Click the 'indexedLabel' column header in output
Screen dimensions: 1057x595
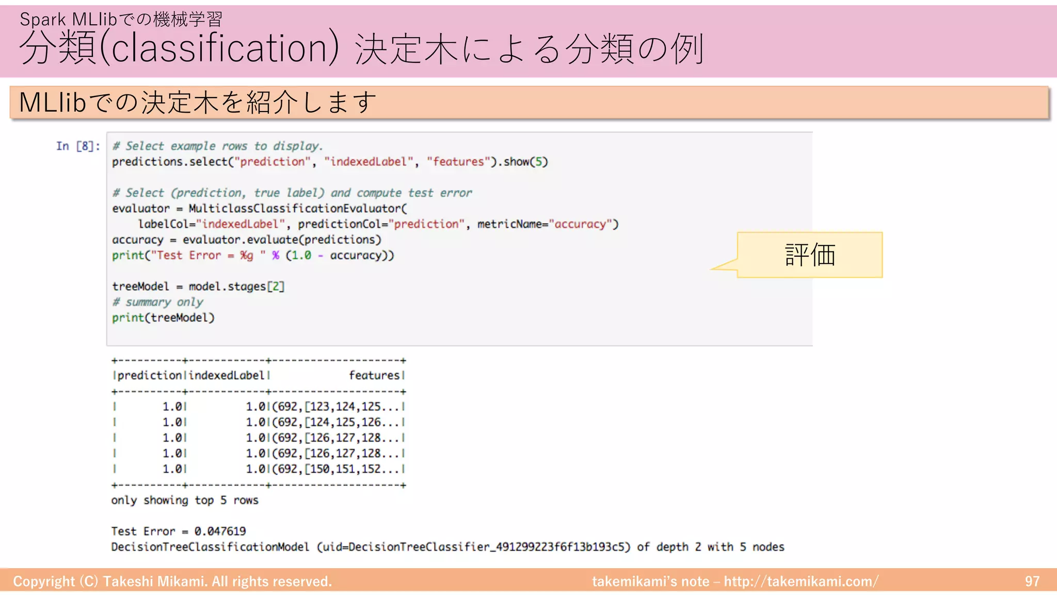pyautogui.click(x=227, y=375)
